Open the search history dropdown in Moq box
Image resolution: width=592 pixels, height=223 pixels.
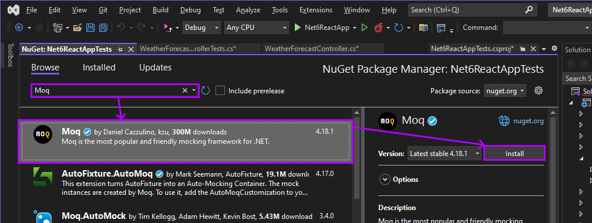click(194, 90)
